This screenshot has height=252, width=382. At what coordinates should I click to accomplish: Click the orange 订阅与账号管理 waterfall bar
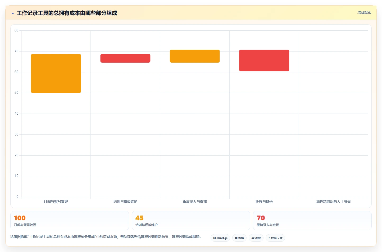[56, 73]
